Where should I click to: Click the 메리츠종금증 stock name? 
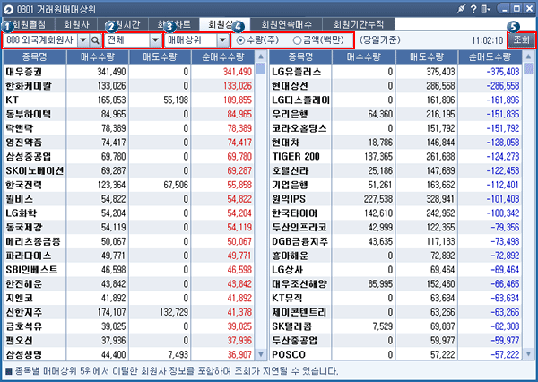tap(33, 241)
